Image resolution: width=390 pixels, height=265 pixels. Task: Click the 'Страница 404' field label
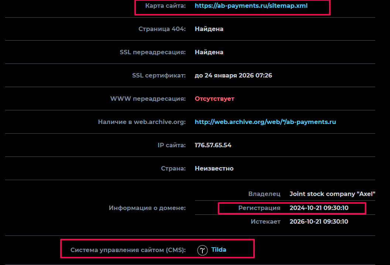coord(162,28)
